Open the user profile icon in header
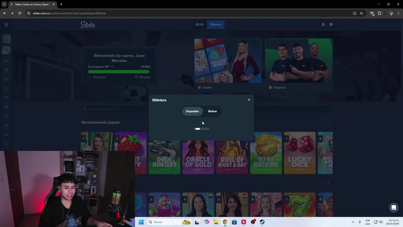This screenshot has height=227, width=403. tap(323, 24)
